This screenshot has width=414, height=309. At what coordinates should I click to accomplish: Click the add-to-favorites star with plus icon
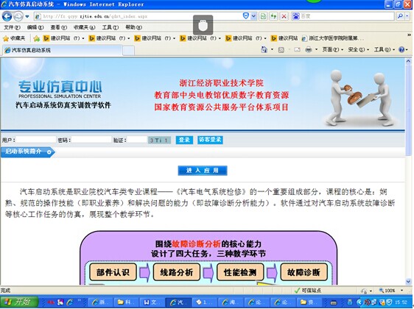coord(37,38)
